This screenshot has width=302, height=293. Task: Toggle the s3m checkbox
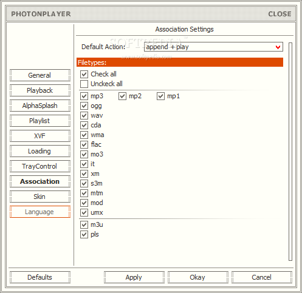coord(84,183)
